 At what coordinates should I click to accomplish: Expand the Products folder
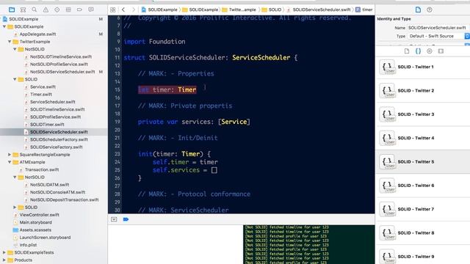[4, 260]
